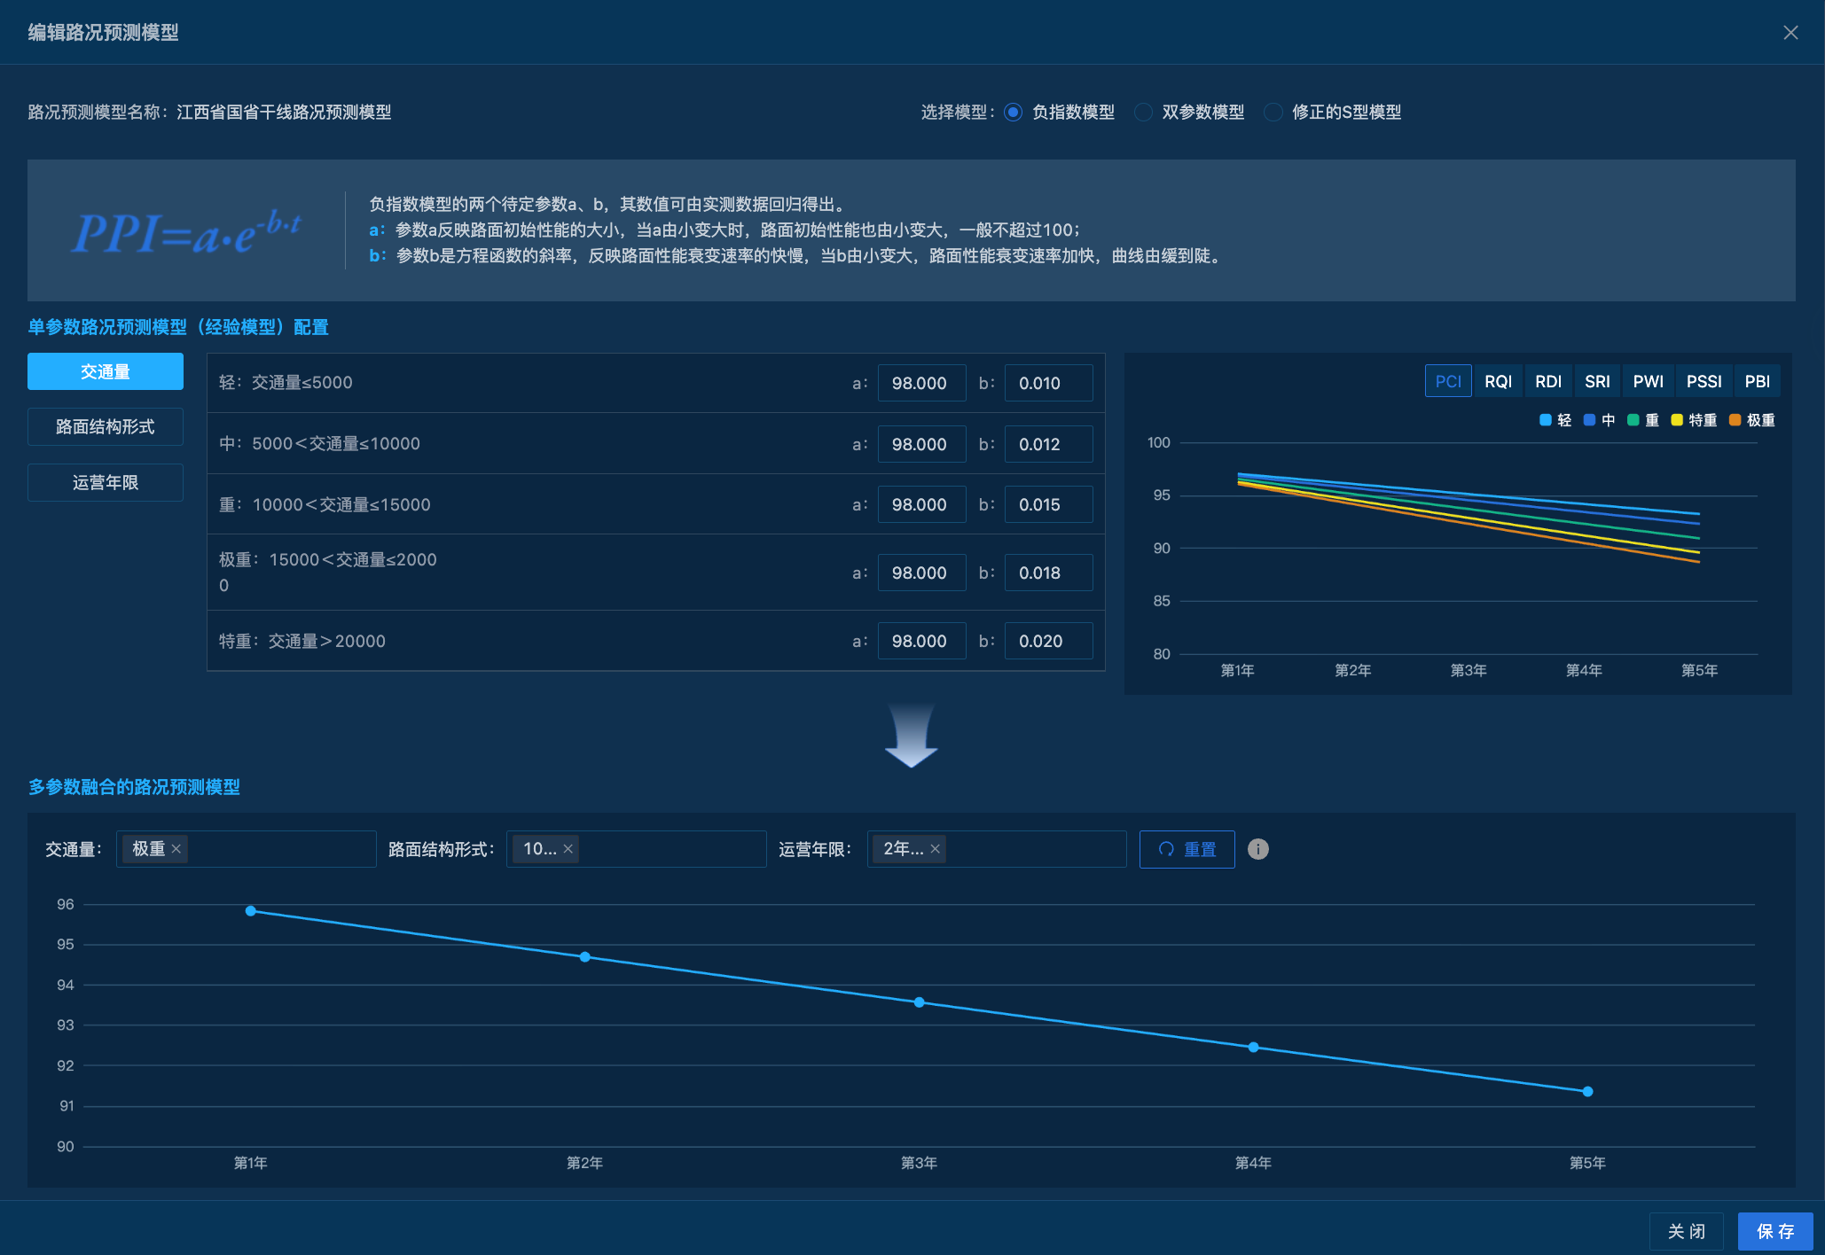Screen dimensions: 1825x1255
Task: Switch to the PSSI chart tab
Action: [1704, 381]
